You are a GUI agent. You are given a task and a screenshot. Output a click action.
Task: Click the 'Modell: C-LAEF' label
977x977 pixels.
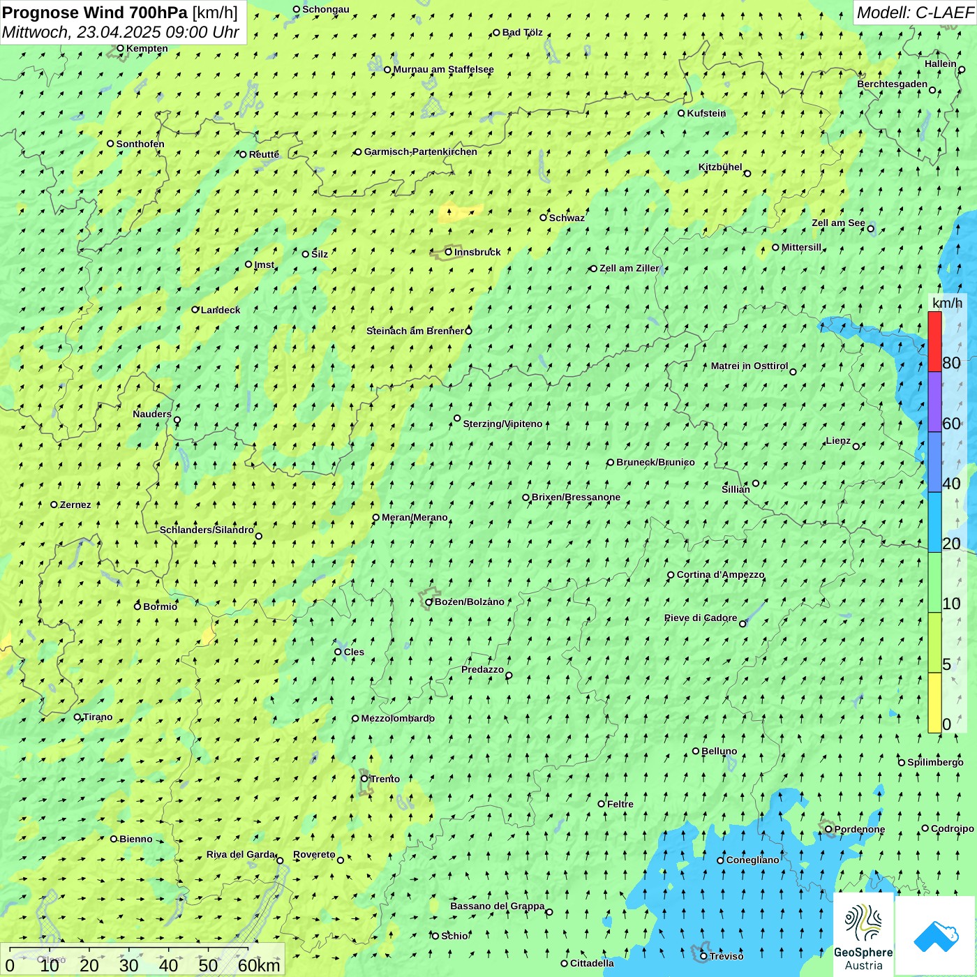pos(915,13)
